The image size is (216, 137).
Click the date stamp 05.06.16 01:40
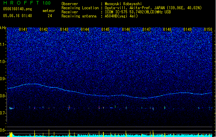pyautogui.click(x=18, y=16)
